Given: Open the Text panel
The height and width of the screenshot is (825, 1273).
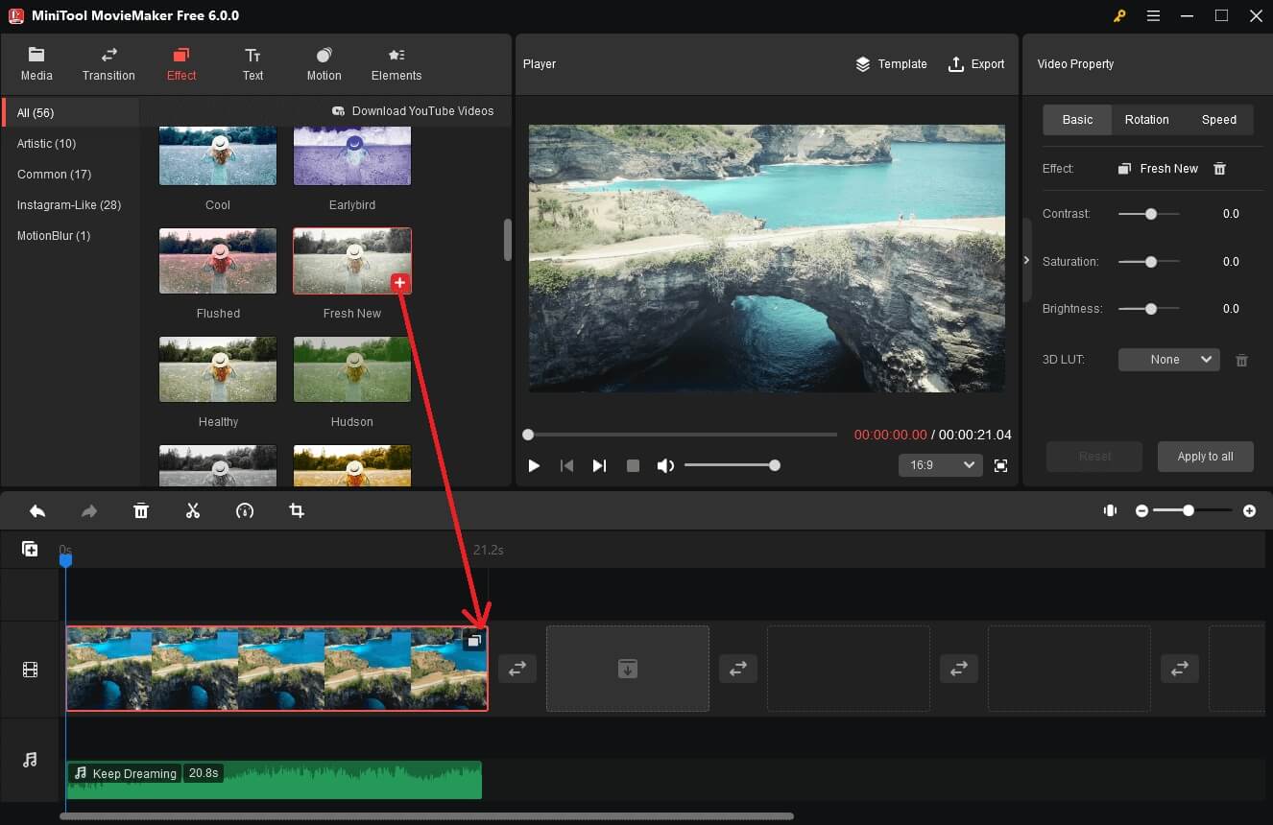Looking at the screenshot, I should [x=252, y=63].
